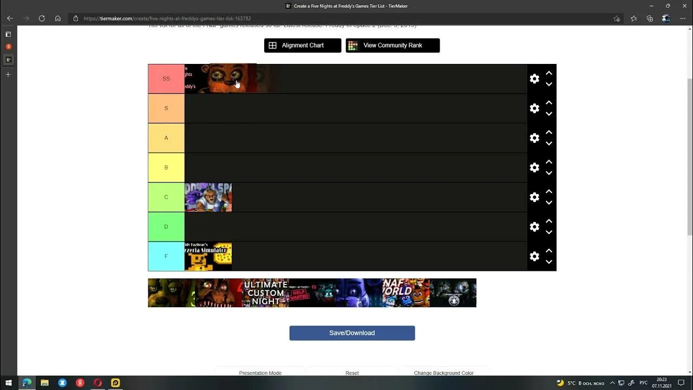Viewport: 693px width, 390px height.
Task: Open the Alignment Chart view
Action: (x=303, y=45)
